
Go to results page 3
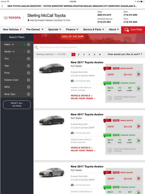[x=84, y=55]
